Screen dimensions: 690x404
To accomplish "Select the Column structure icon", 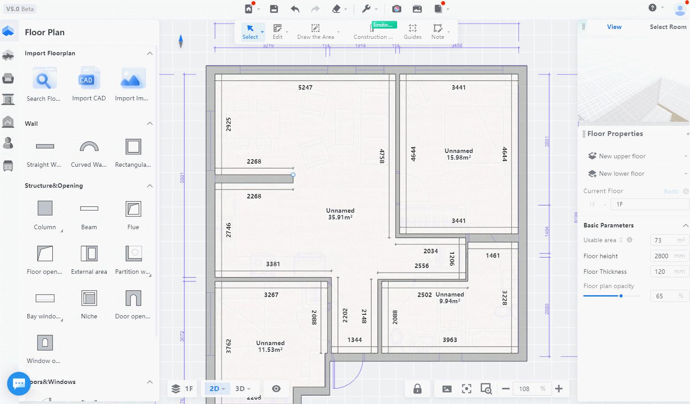I will [45, 208].
